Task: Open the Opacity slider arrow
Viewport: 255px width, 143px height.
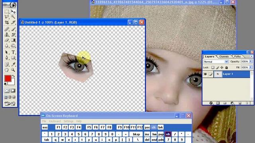Action: tap(251, 62)
